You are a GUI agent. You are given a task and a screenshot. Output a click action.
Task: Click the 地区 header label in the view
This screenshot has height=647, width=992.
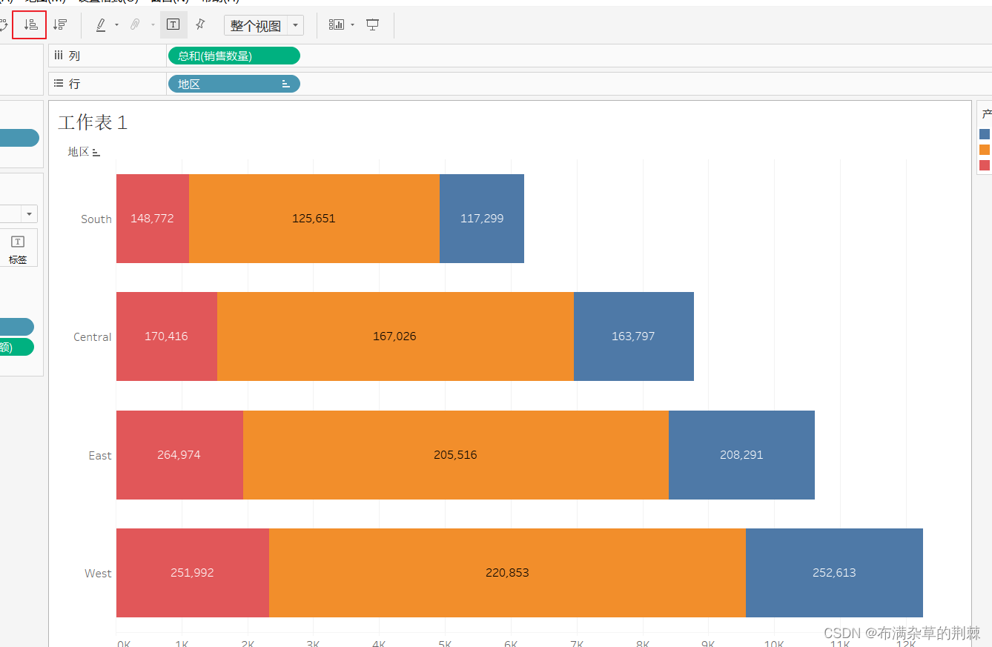79,152
